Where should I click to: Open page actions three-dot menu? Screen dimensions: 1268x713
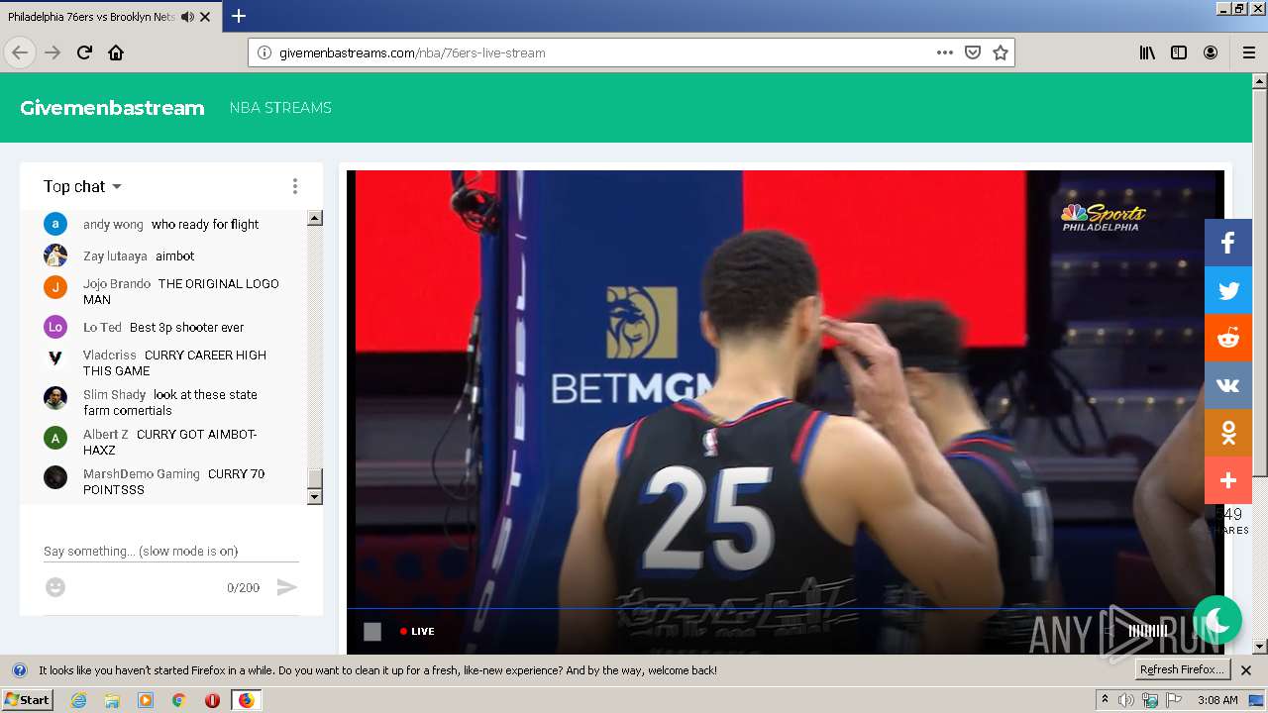coord(945,52)
